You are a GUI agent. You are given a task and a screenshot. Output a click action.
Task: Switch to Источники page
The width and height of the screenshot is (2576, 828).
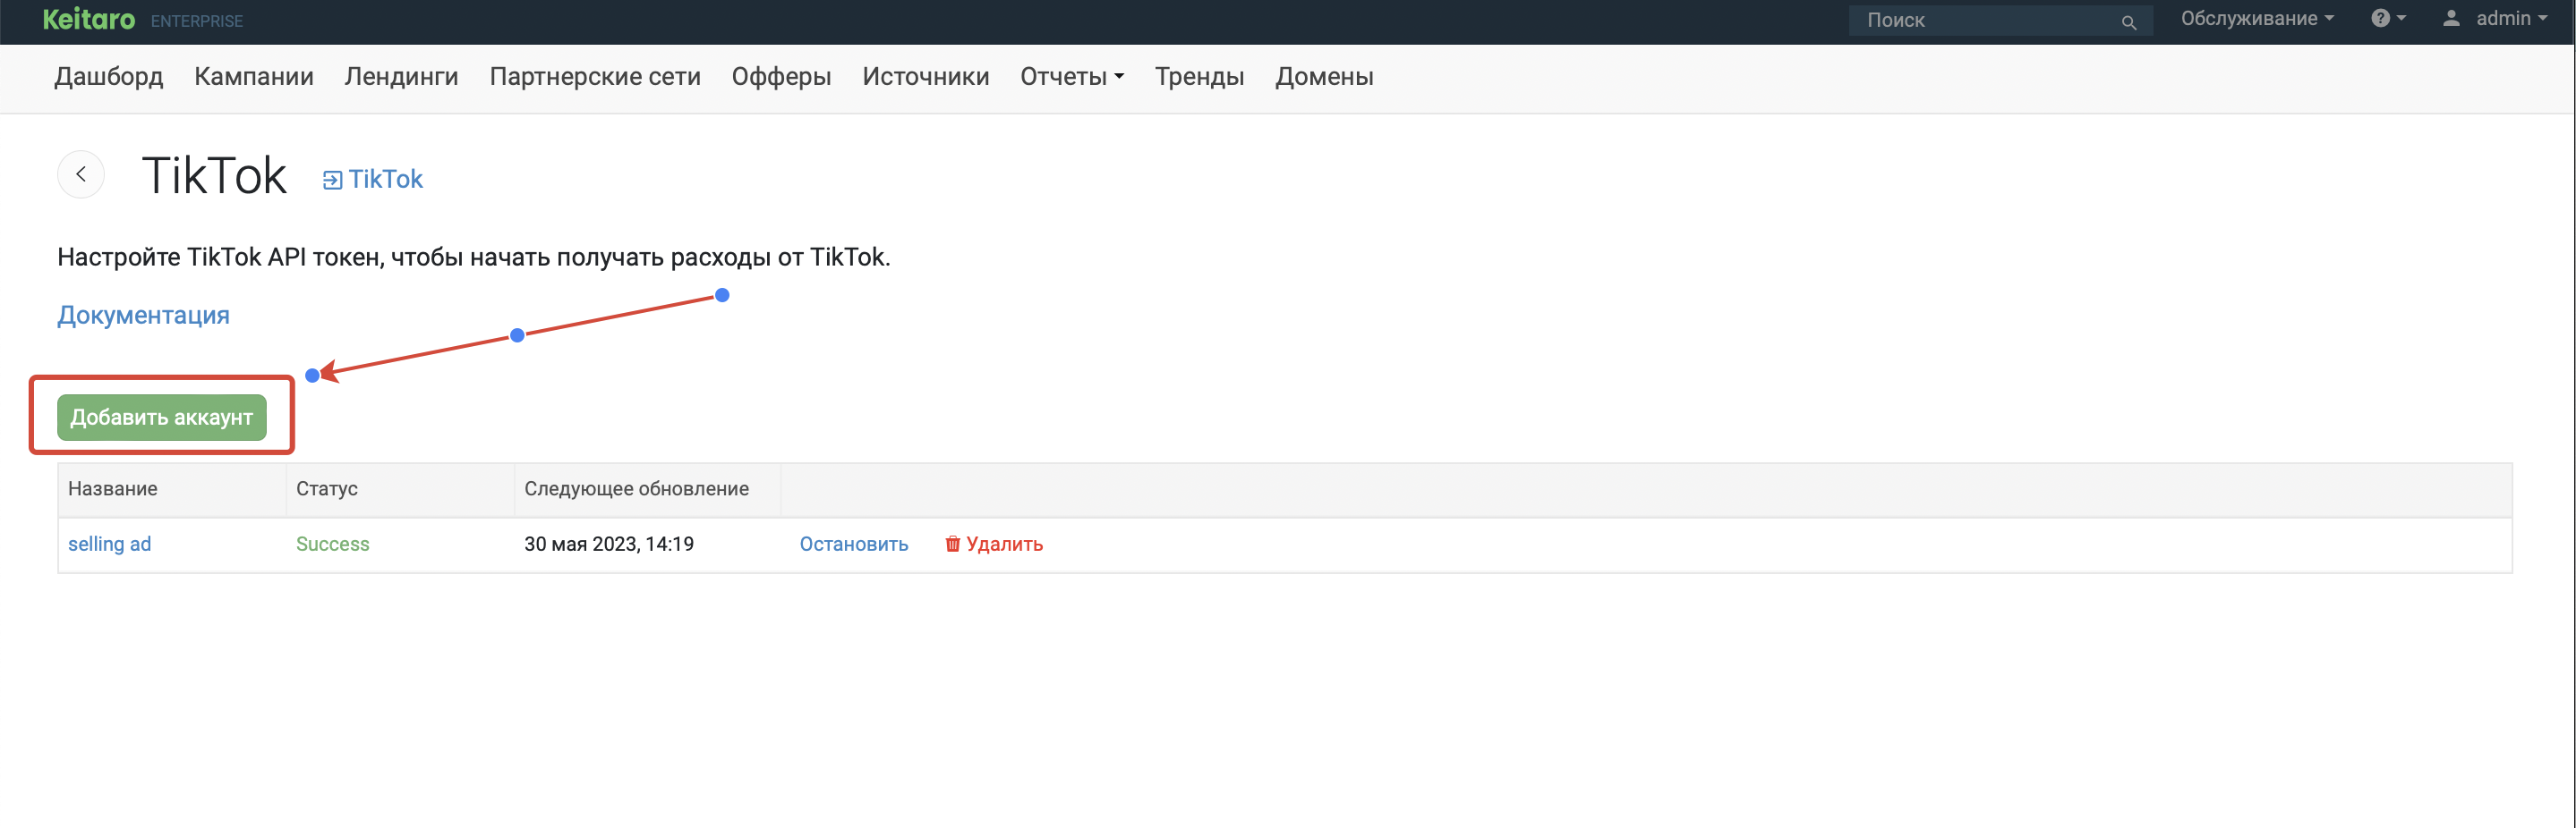tap(925, 77)
